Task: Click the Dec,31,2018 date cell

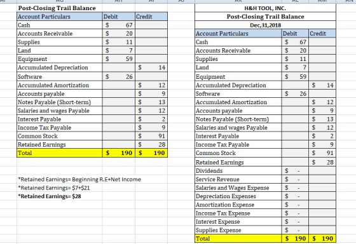Action: [265, 25]
